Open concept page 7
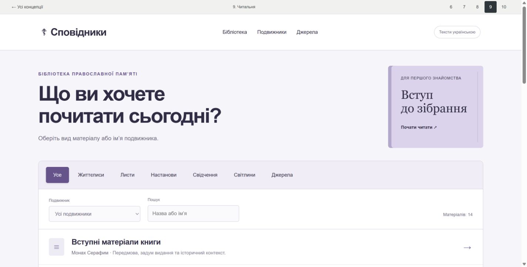 (x=464, y=7)
